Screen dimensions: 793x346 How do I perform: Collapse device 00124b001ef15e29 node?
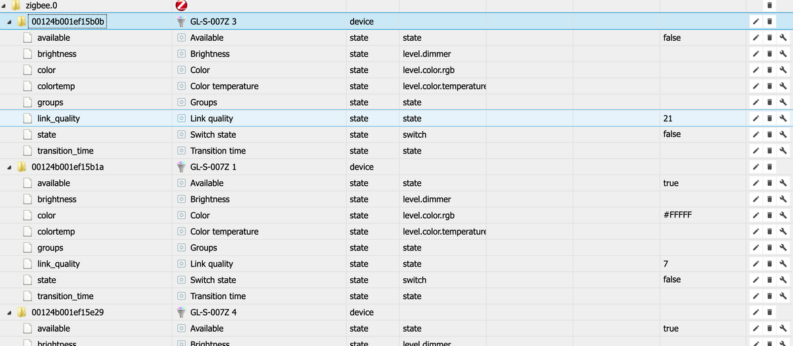[x=9, y=312]
